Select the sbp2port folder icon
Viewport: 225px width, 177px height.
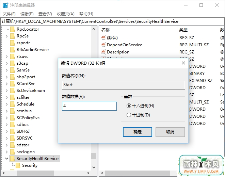(x=13, y=77)
